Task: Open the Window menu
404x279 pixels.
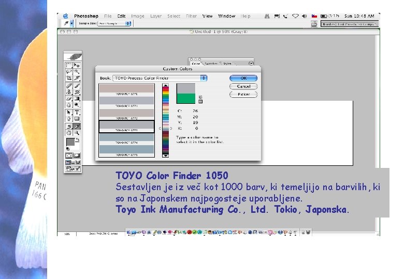Action: click(x=226, y=16)
